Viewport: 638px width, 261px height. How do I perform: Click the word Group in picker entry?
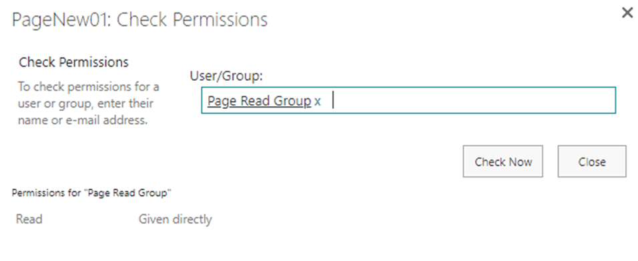[x=292, y=101]
